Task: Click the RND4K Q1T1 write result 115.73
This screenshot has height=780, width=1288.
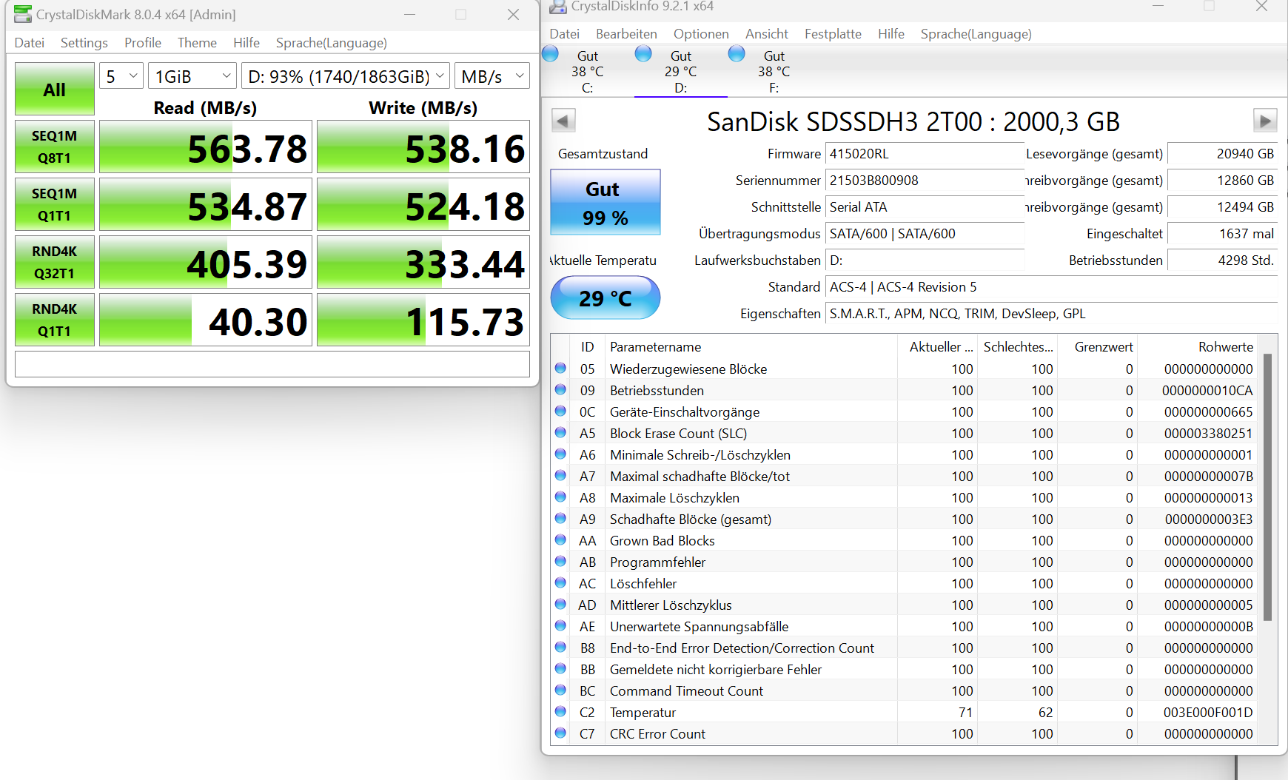Action: tap(423, 320)
